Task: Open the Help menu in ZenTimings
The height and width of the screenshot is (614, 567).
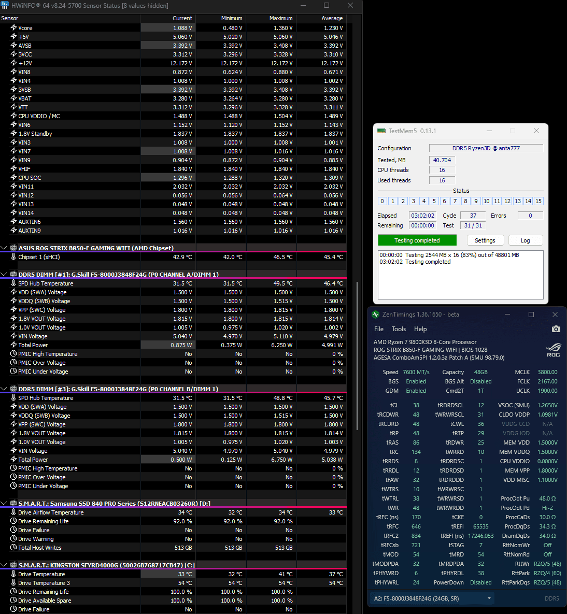Action: pyautogui.click(x=420, y=329)
